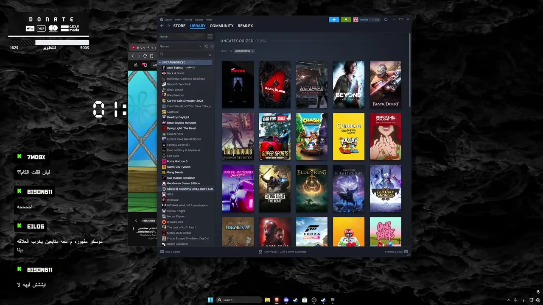Image resolution: width=543 pixels, height=305 pixels.
Task: Open File Explorer from the taskbar
Action: 267,300
